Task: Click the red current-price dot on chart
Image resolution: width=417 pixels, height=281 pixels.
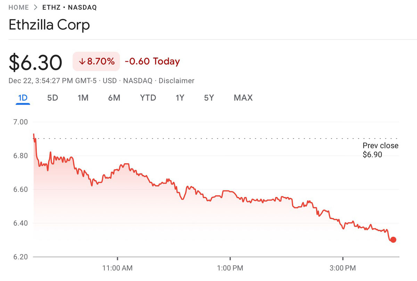Action: [x=393, y=240]
